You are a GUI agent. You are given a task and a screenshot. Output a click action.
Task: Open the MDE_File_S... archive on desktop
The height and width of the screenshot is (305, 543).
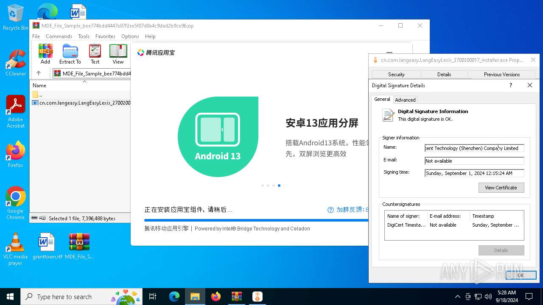click(79, 246)
